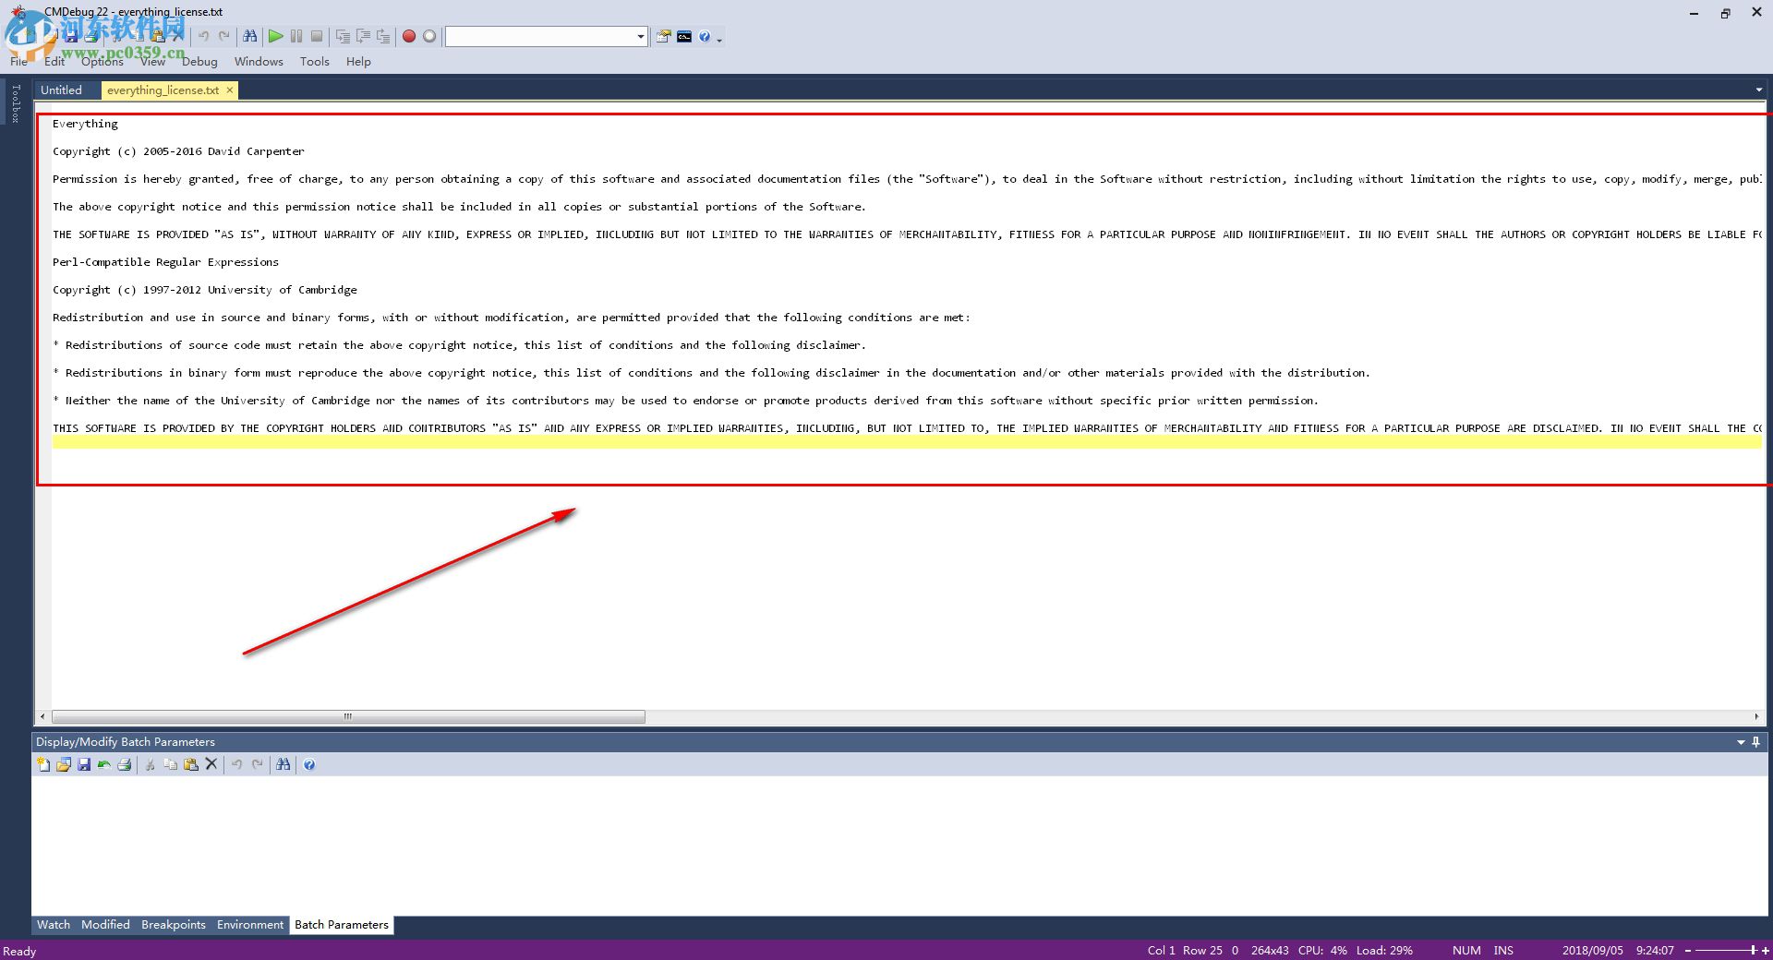This screenshot has height=960, width=1773.
Task: Switch to the Watch tab
Action: (x=54, y=925)
